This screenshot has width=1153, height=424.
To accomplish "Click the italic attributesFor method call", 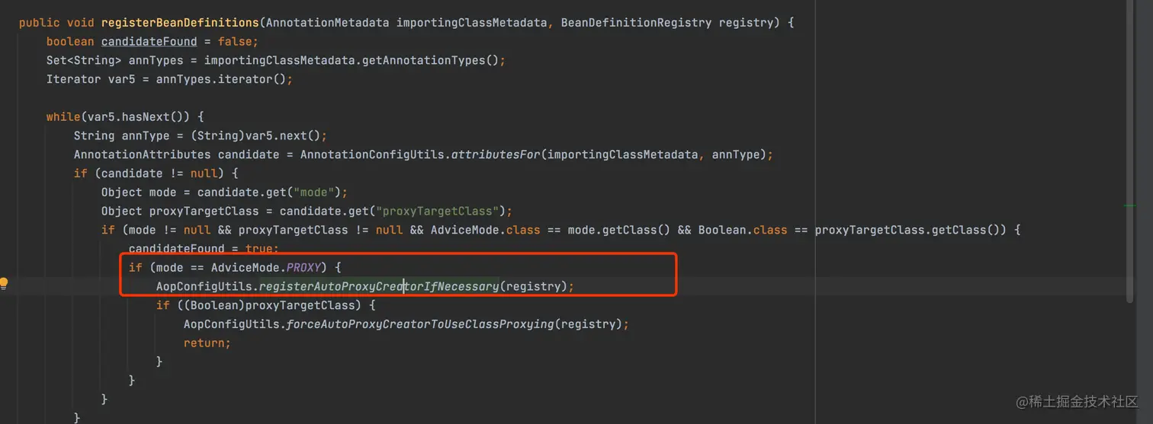I will (496, 155).
